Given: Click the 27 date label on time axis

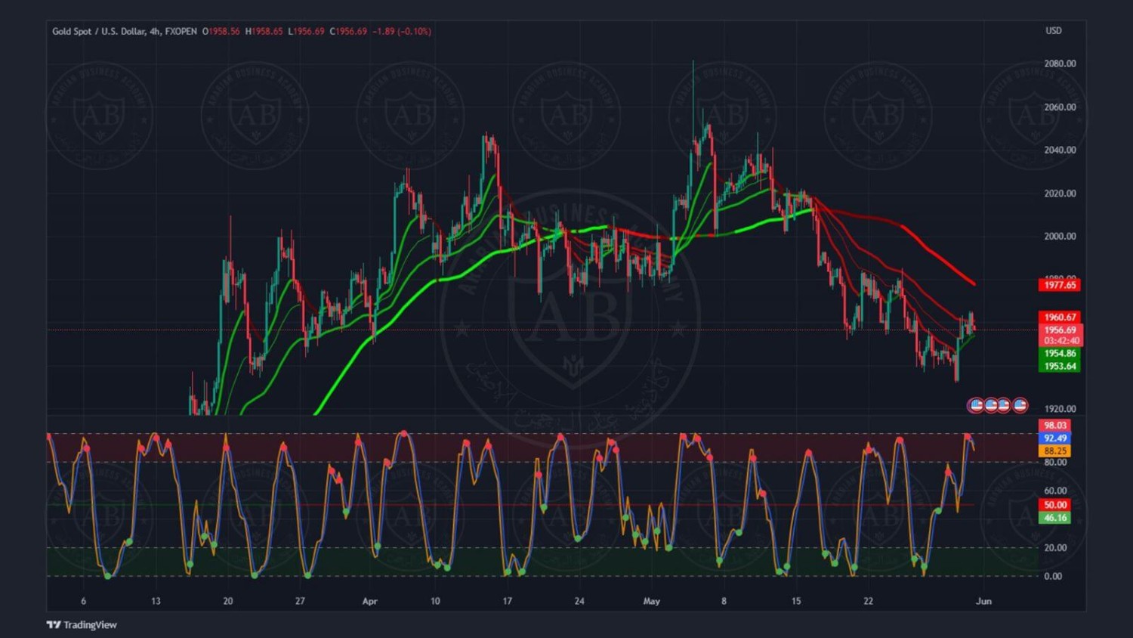Looking at the screenshot, I should [x=300, y=602].
